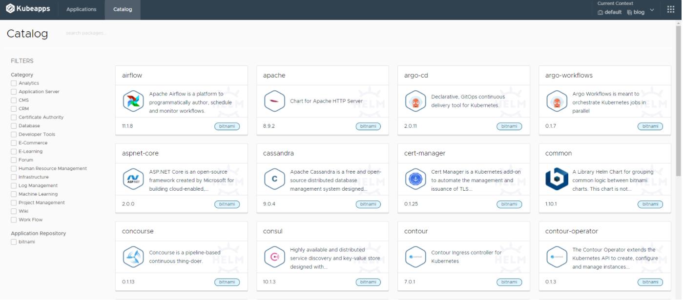Open the apps grid menu icon
This screenshot has height=300, width=683.
pyautogui.click(x=670, y=10)
